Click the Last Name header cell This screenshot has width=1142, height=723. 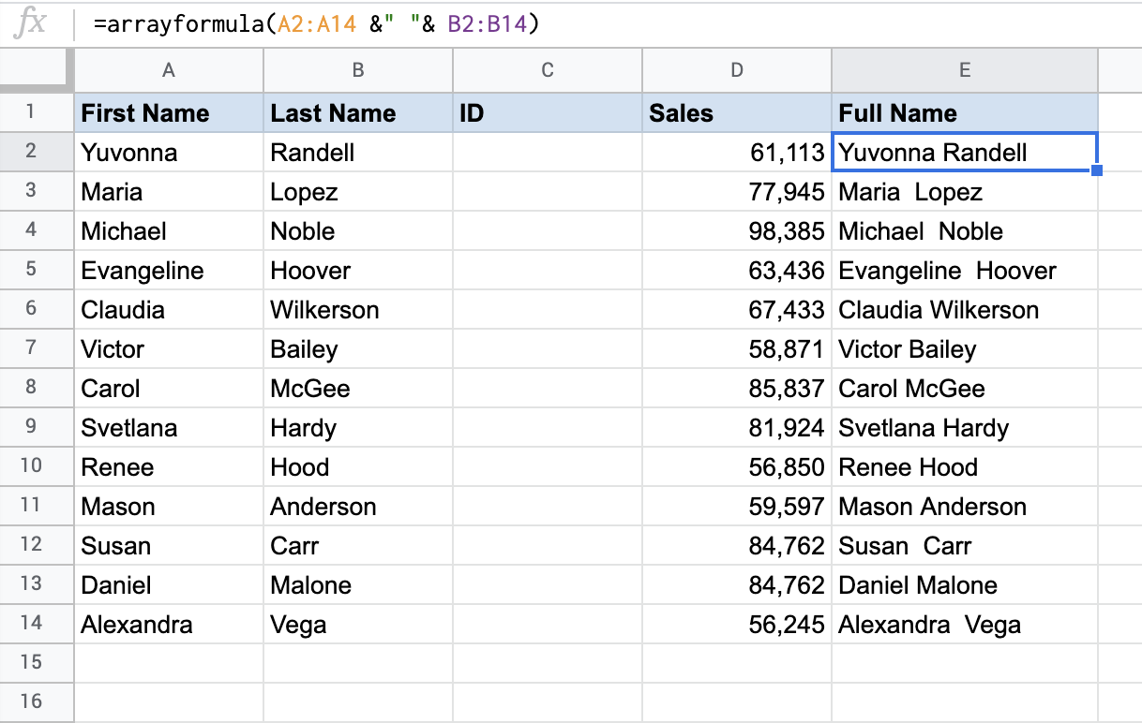pos(358,113)
